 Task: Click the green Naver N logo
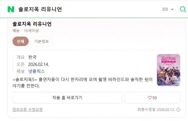pos(11,9)
